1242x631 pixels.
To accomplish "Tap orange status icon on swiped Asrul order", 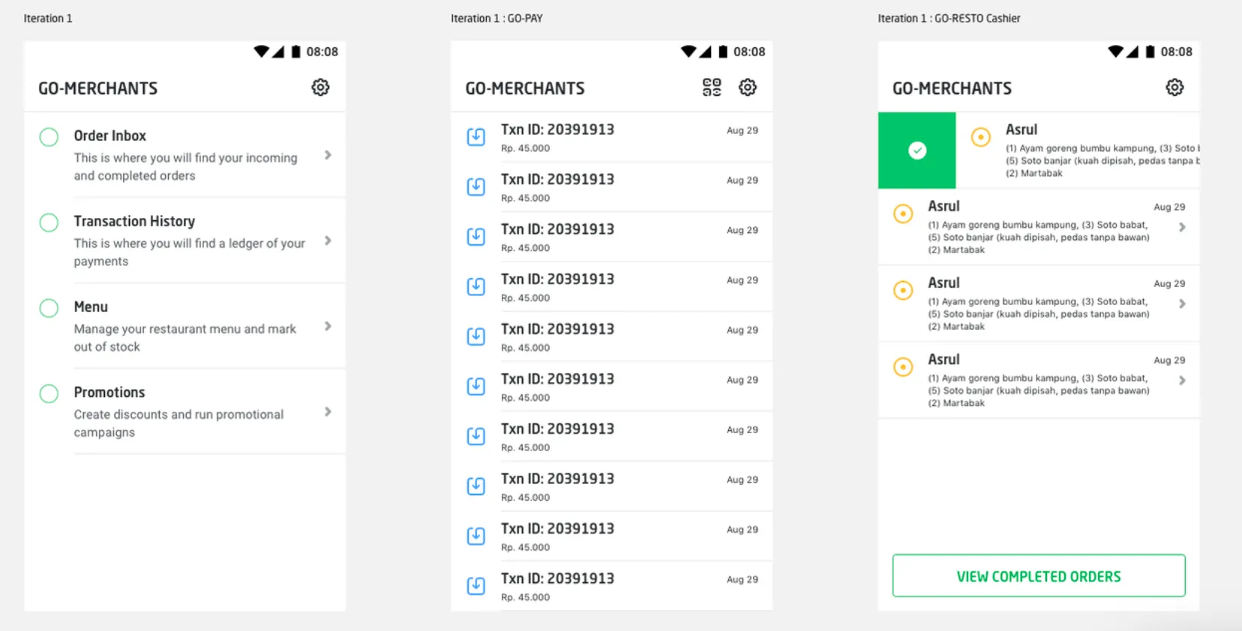I will pyautogui.click(x=980, y=137).
